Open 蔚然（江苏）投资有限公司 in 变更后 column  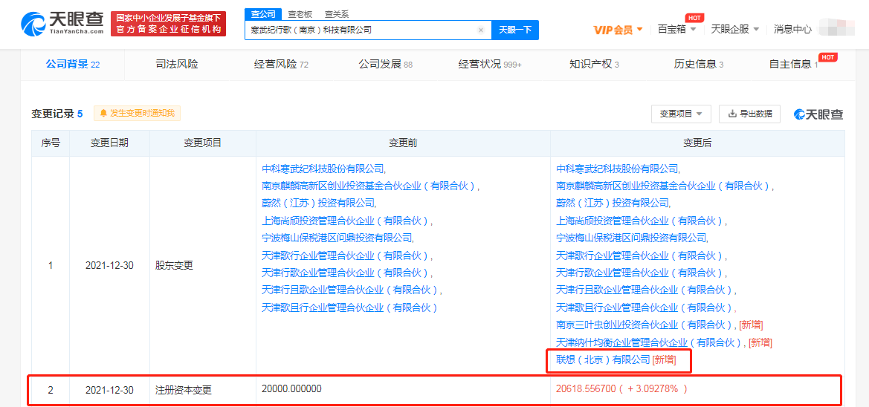(613, 203)
